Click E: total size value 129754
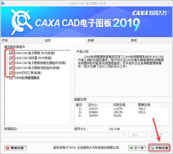This screenshot has height=154, width=173. click(93, 115)
